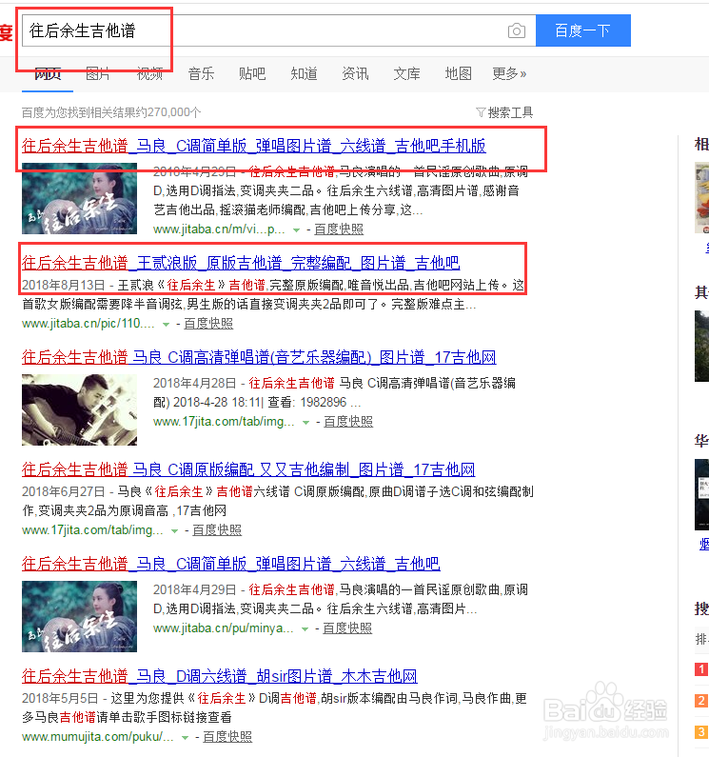Open the 知道 tab
The image size is (709, 757).
[304, 73]
